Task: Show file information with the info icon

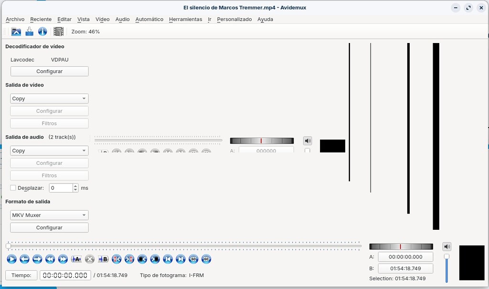Action: pyautogui.click(x=42, y=31)
